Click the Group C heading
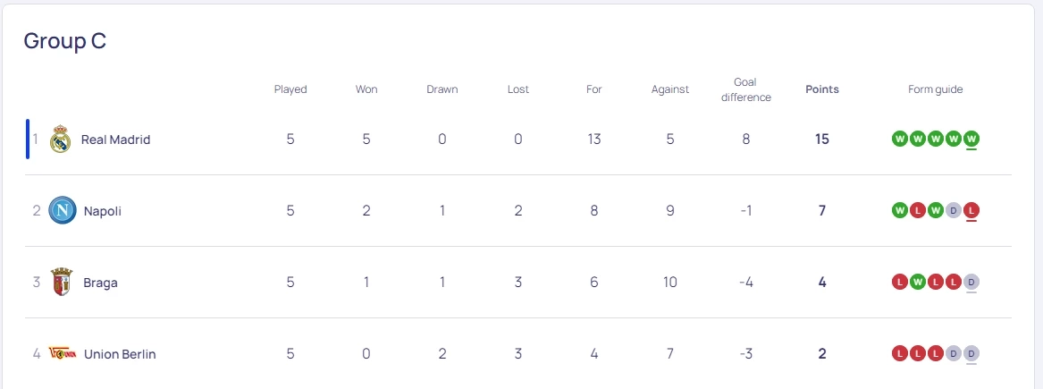The width and height of the screenshot is (1043, 389). [65, 41]
